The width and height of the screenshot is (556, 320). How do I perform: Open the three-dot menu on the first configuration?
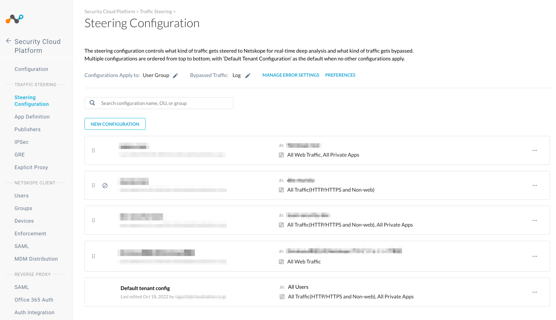[535, 150]
